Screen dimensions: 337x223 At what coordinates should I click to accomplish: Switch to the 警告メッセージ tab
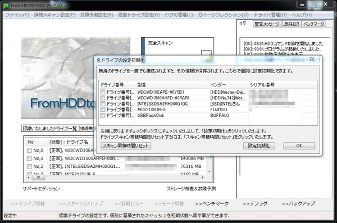[267, 24]
